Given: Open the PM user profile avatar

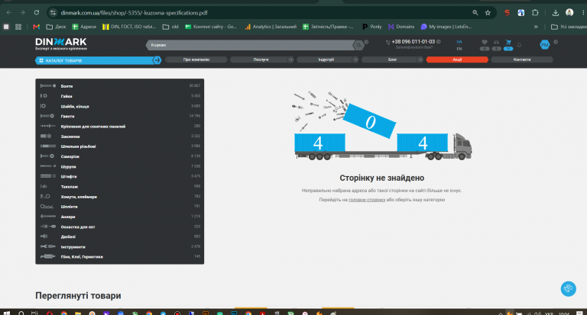Looking at the screenshot, I should tap(545, 45).
